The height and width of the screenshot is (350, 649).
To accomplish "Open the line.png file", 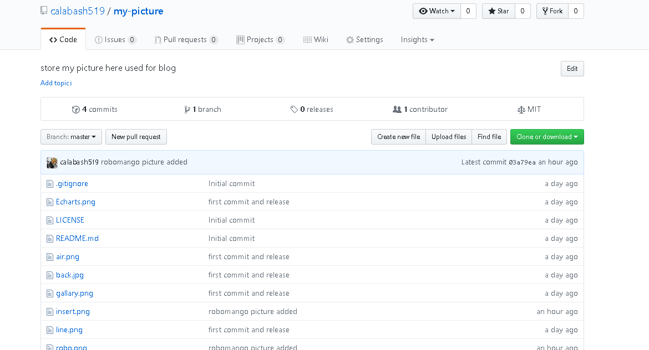I will click(69, 330).
